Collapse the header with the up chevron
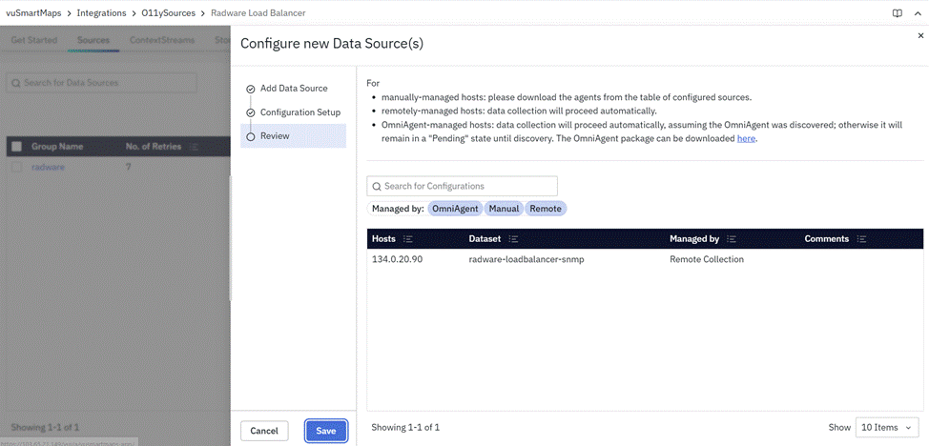This screenshot has height=446, width=929. tap(917, 13)
